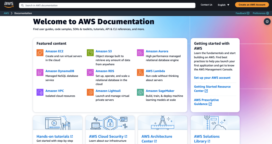
Task: Click the Set up your AWS account link
Action: coord(212,78)
